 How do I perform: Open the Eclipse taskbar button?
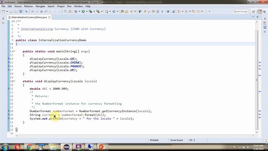coord(66,147)
